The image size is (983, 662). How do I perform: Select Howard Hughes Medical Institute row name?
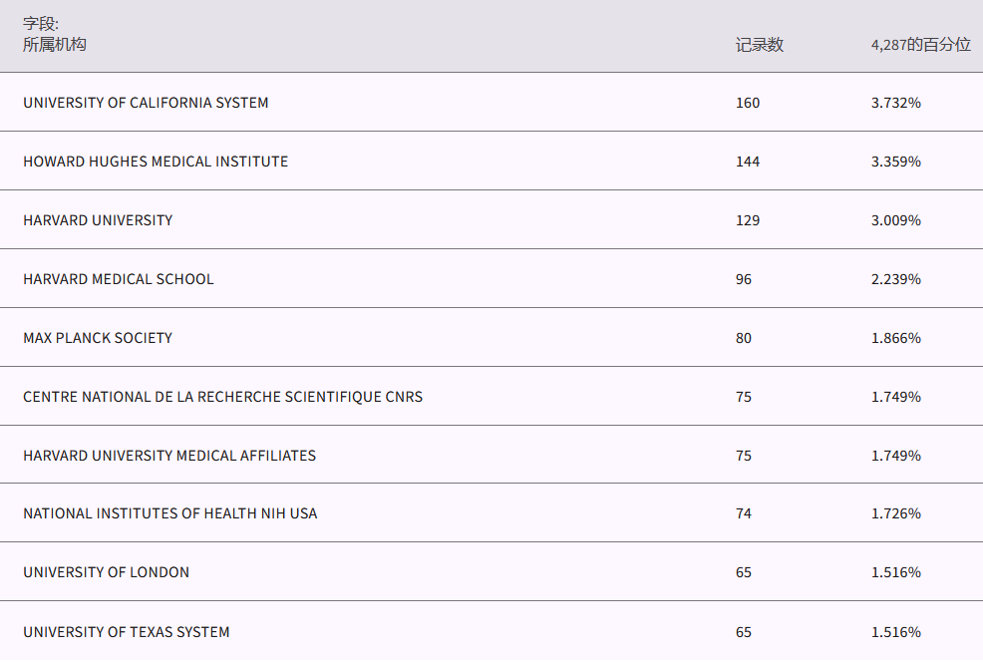(x=156, y=162)
